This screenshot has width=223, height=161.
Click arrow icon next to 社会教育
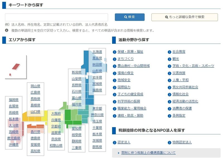pyautogui.click(x=169, y=52)
